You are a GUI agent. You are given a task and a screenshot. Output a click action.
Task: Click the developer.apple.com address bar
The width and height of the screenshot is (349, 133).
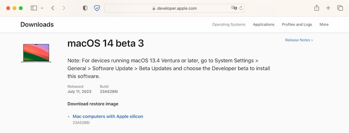pos(174,8)
